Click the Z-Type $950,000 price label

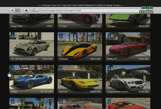[x=80, y=26]
